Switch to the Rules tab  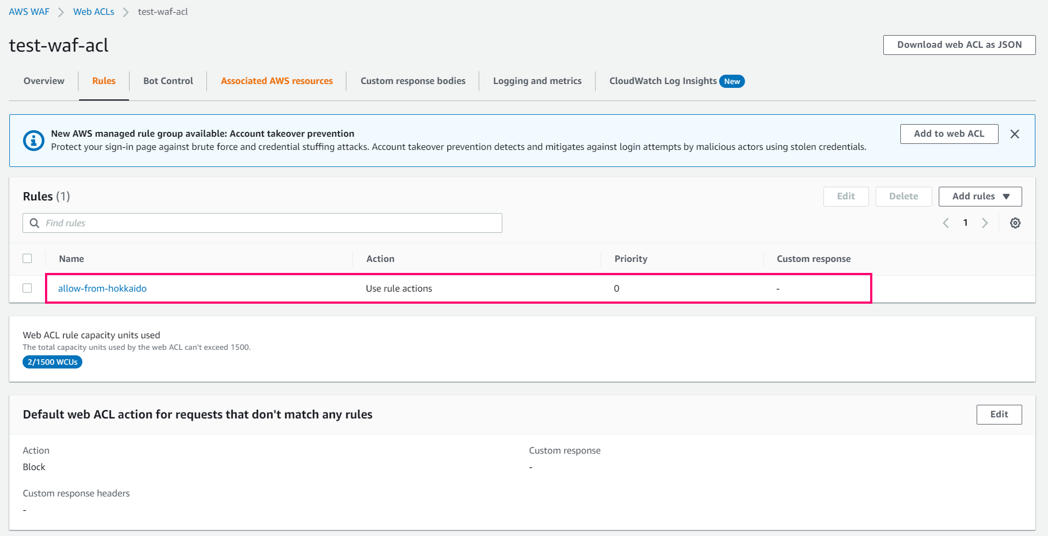[x=104, y=81]
